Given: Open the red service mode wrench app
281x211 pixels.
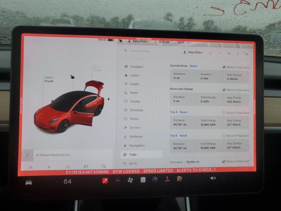Looking at the screenshot, I should [x=105, y=181].
